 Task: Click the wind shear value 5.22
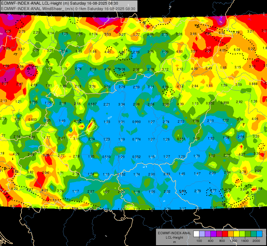tap(251, 49)
